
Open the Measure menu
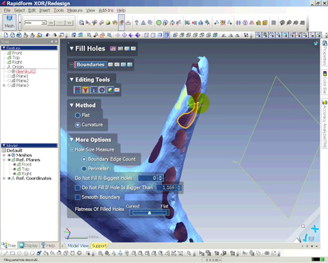(x=74, y=10)
